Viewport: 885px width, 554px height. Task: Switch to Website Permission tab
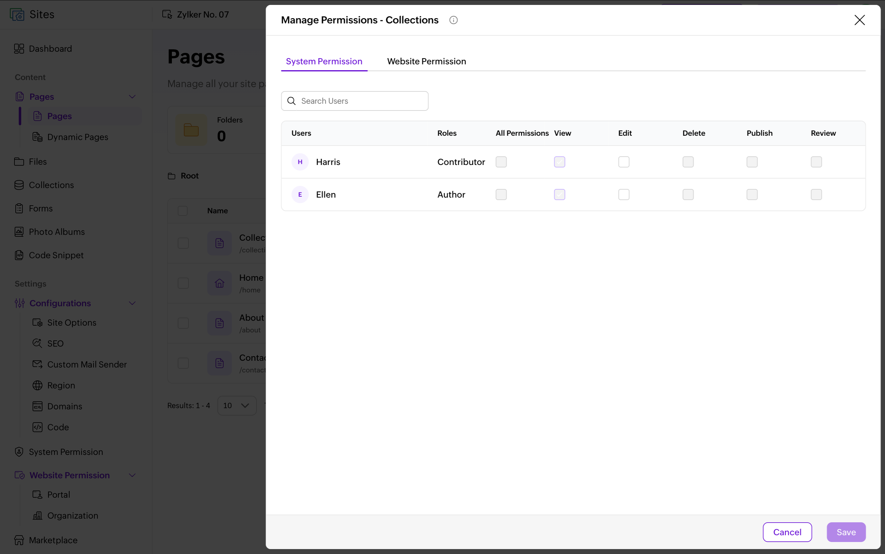tap(427, 62)
